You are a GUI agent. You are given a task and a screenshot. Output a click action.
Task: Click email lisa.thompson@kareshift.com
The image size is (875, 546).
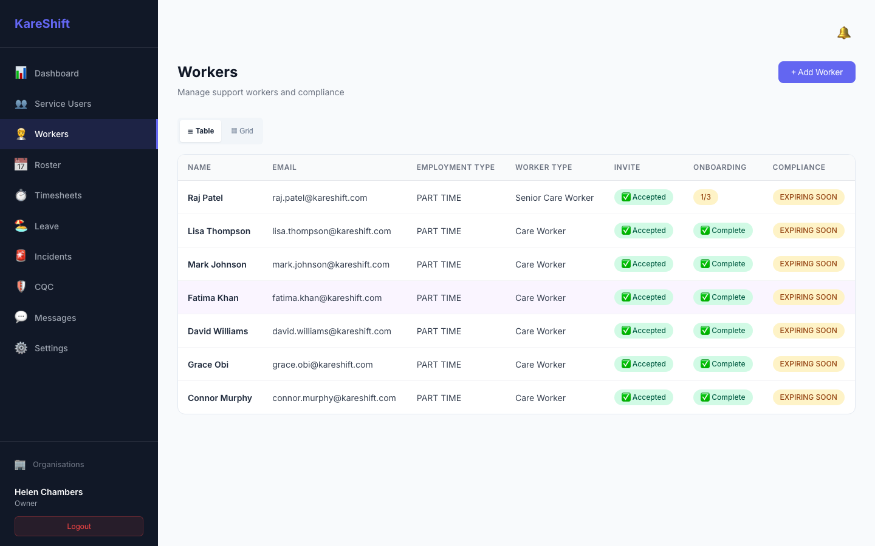click(x=332, y=231)
